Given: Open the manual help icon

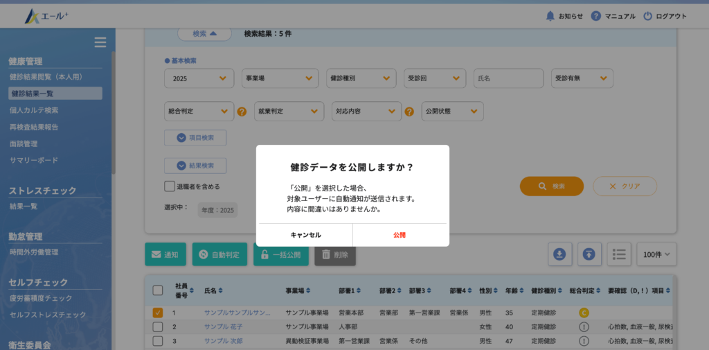Looking at the screenshot, I should 595,16.
